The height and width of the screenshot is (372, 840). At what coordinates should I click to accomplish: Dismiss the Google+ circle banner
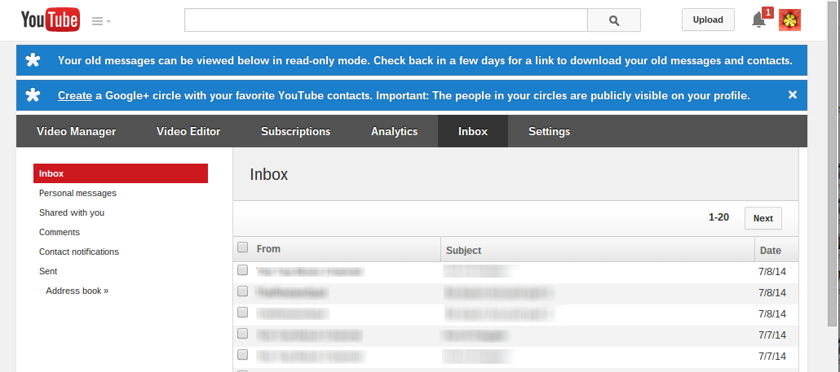click(792, 95)
